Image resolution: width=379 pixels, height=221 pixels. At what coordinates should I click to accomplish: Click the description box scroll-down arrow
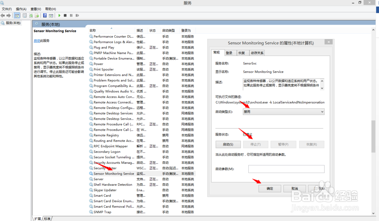(x=323, y=88)
